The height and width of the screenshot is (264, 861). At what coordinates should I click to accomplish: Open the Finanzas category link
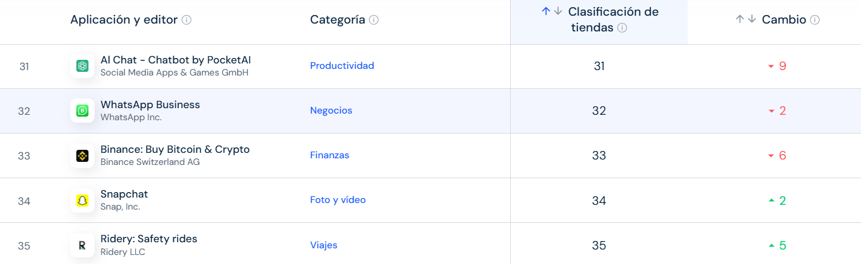point(330,155)
